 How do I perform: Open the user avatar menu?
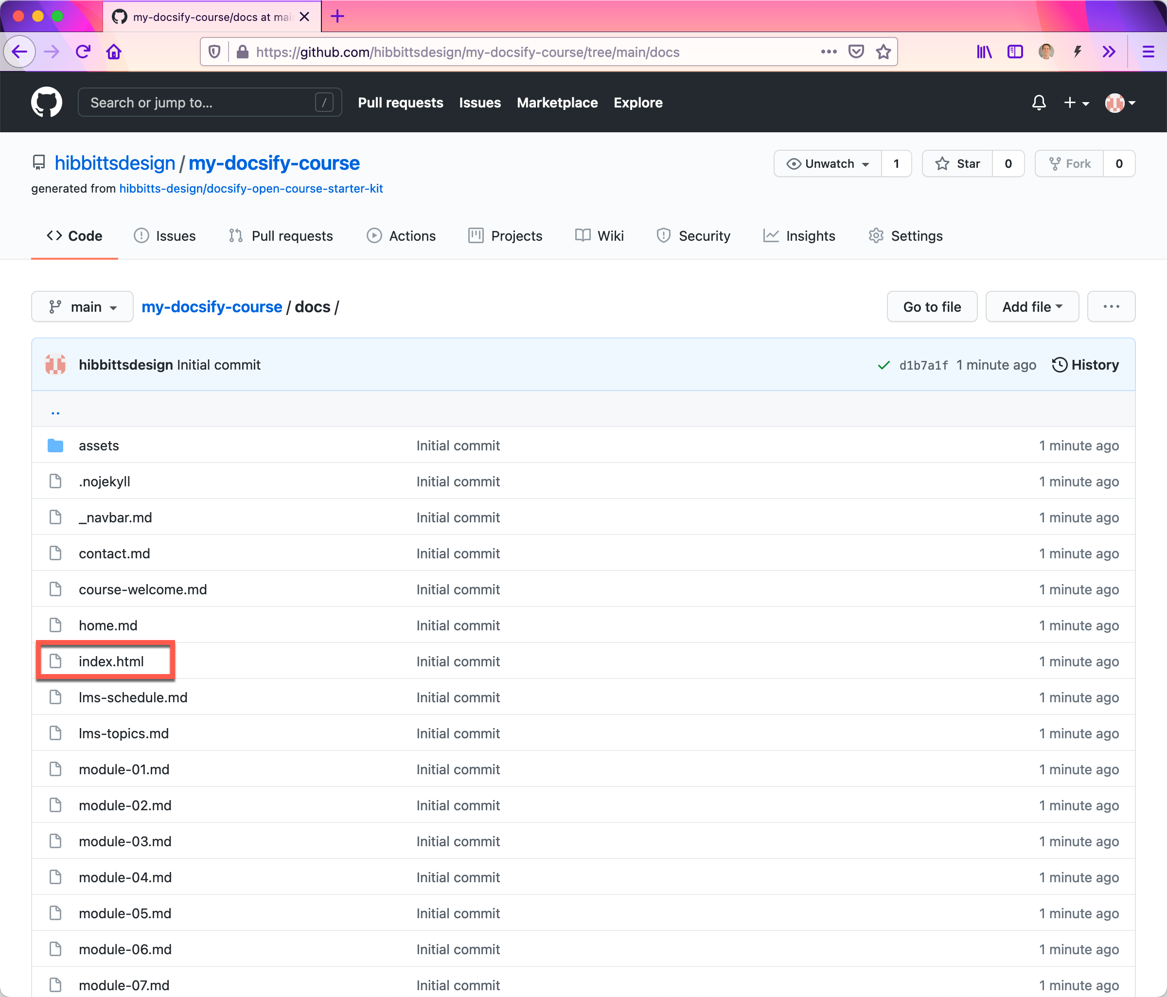pyautogui.click(x=1120, y=103)
